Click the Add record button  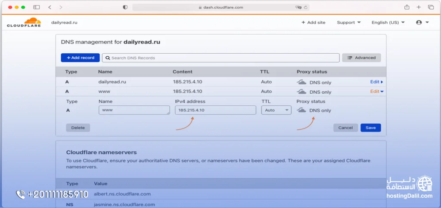[80, 58]
